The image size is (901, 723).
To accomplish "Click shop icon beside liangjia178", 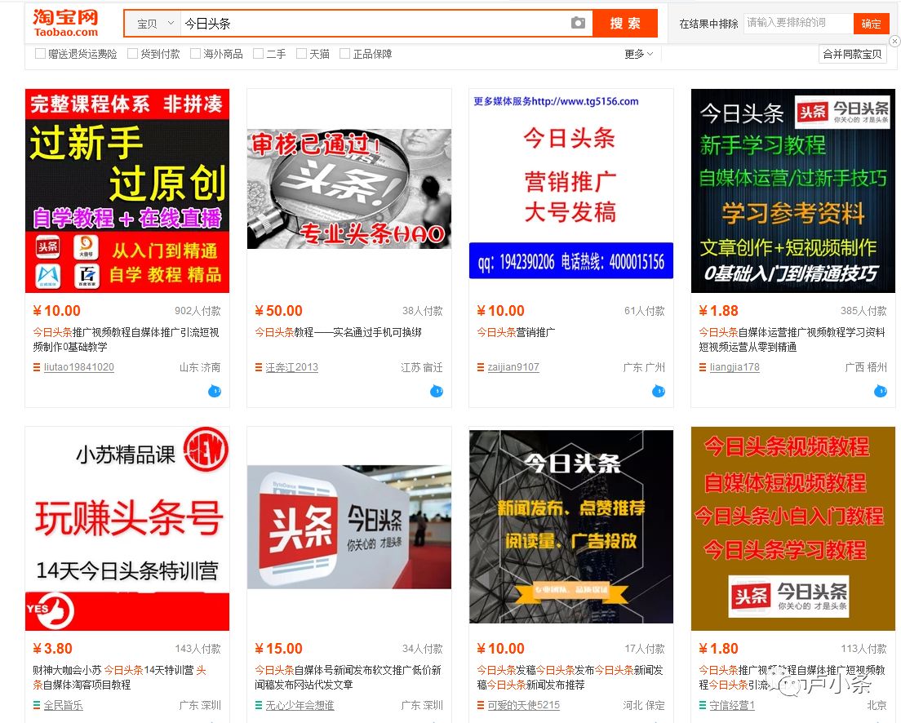I will pyautogui.click(x=702, y=367).
